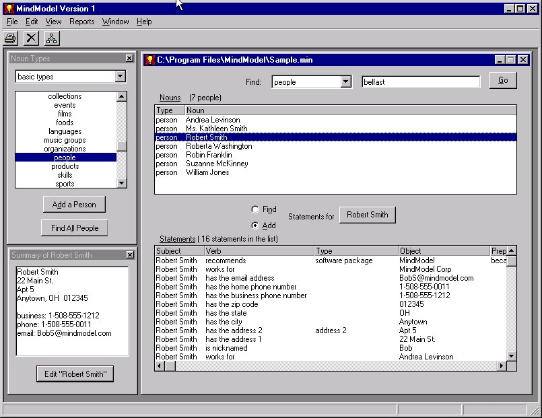This screenshot has height=418, width=542.
Task: Select the Find radio button
Action: 255,209
